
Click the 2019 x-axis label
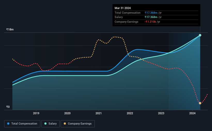36,113
